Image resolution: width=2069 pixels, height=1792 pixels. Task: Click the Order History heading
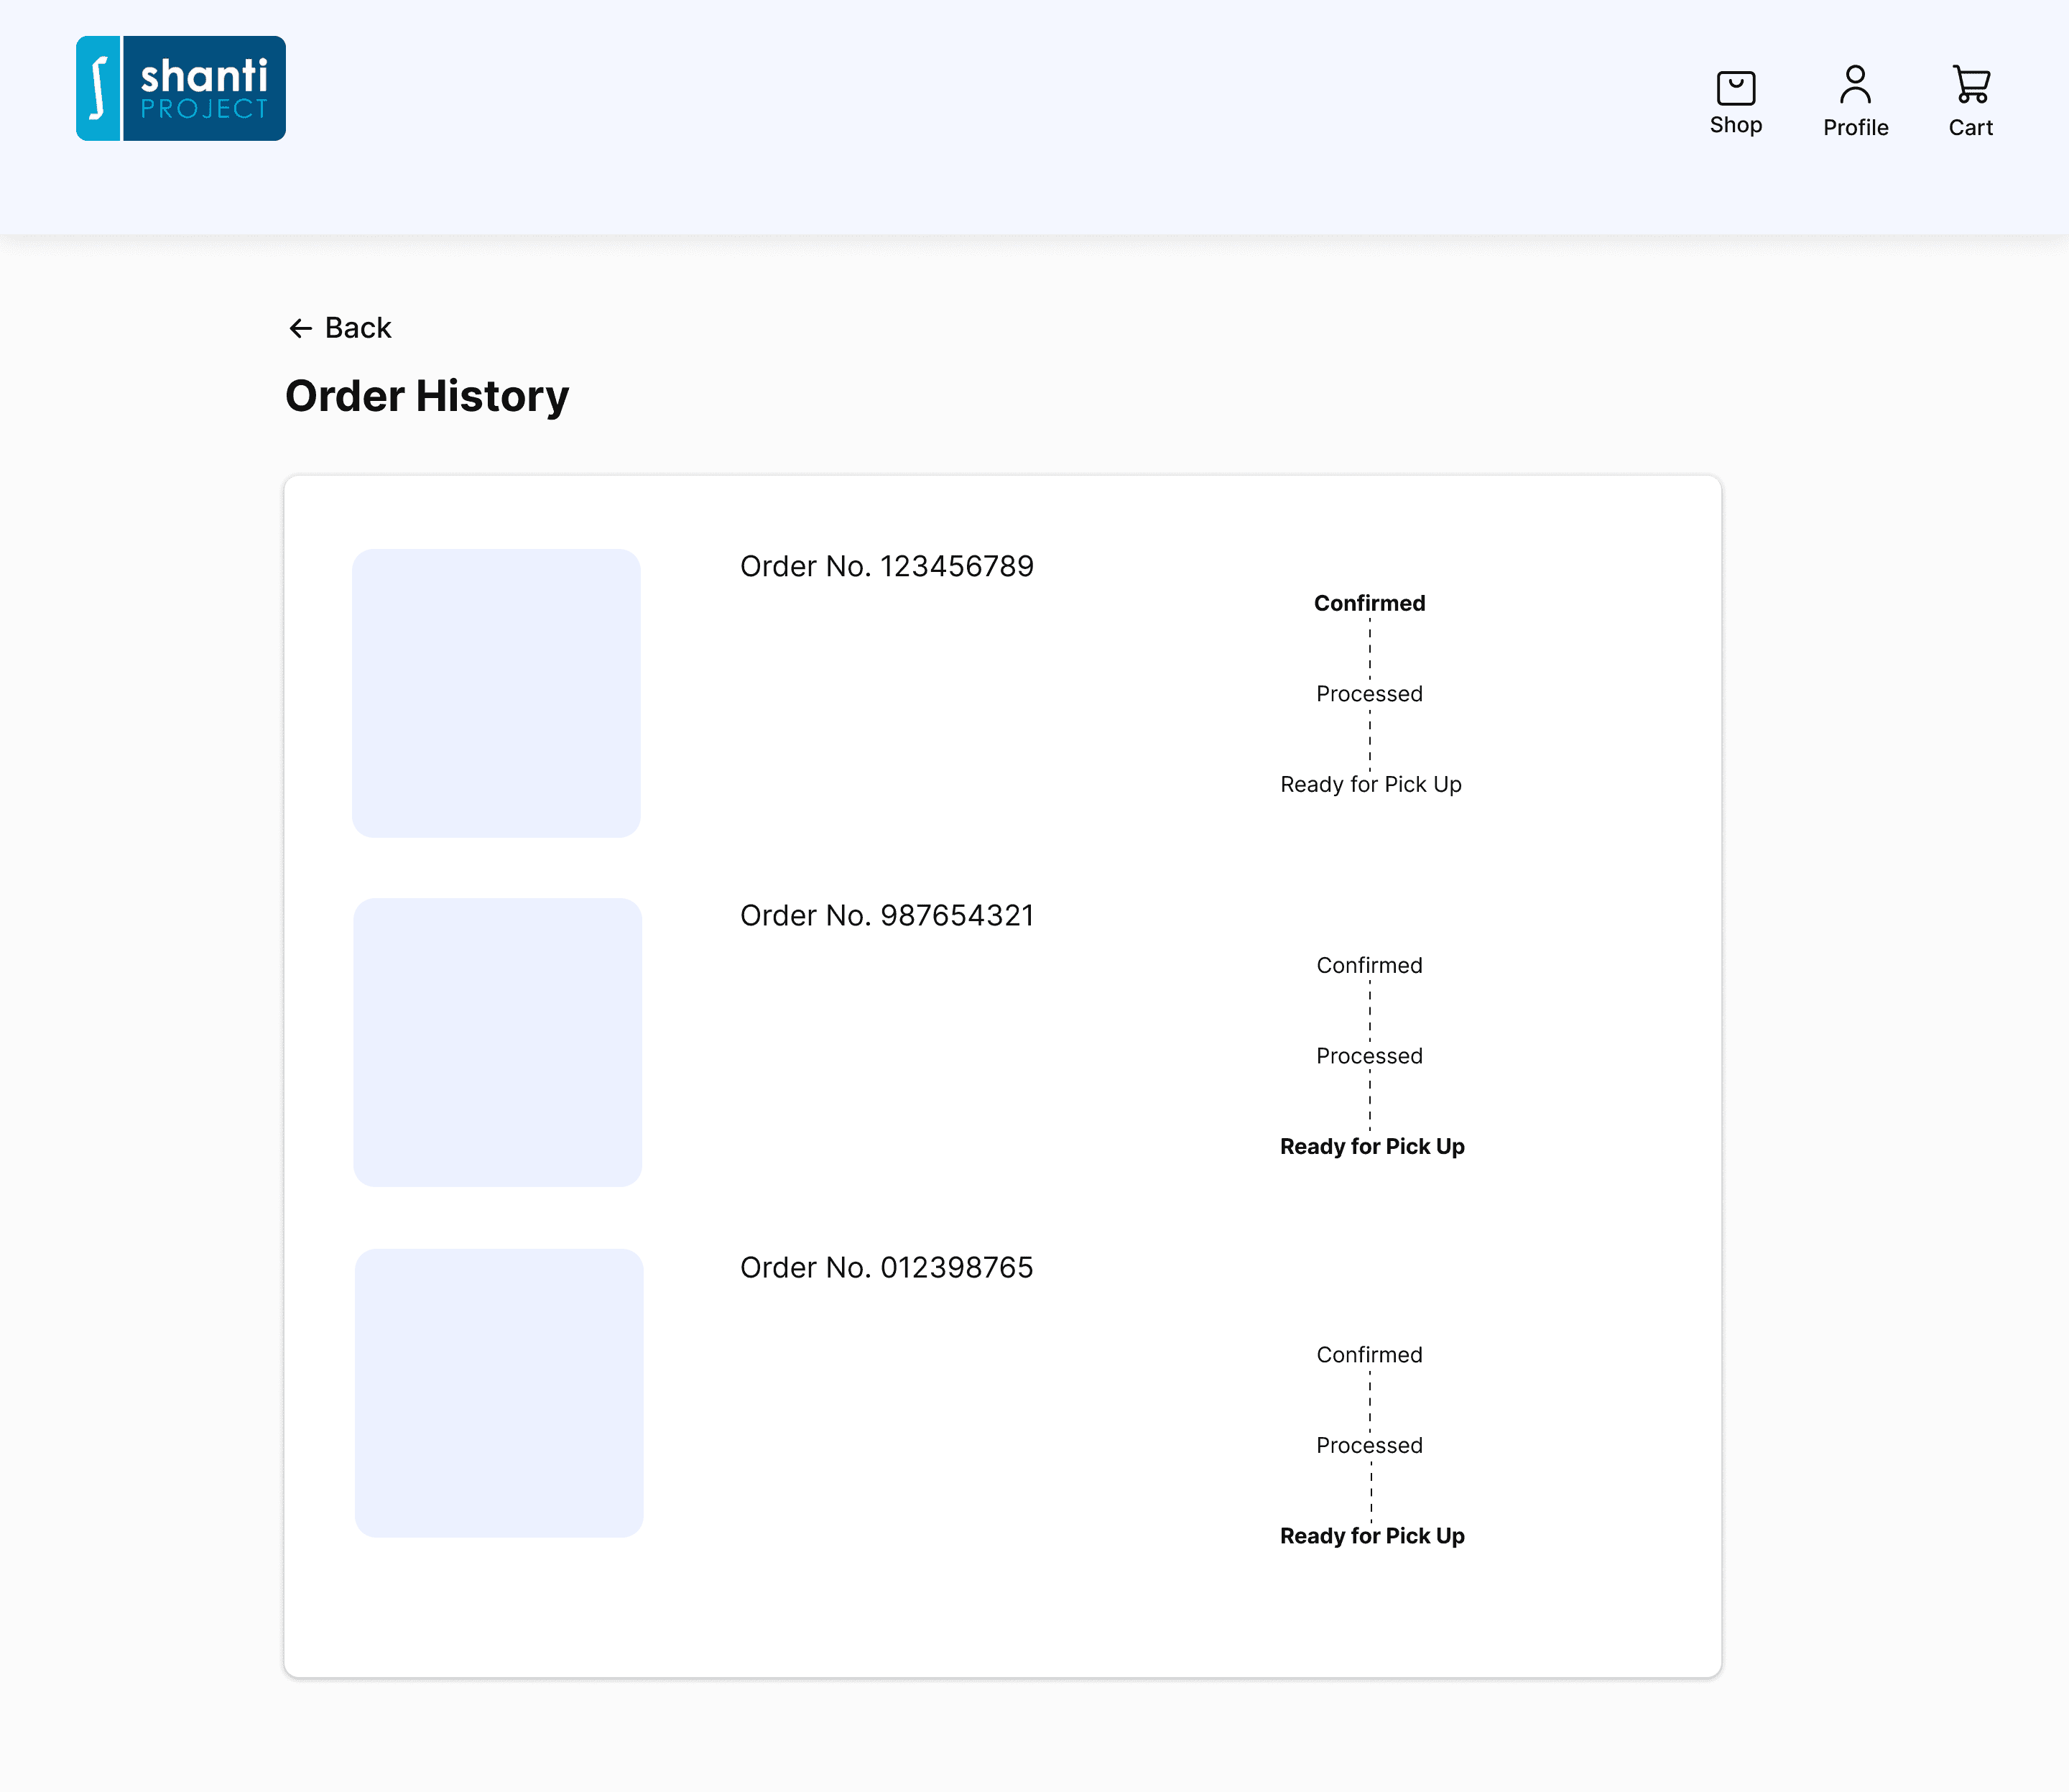point(427,396)
